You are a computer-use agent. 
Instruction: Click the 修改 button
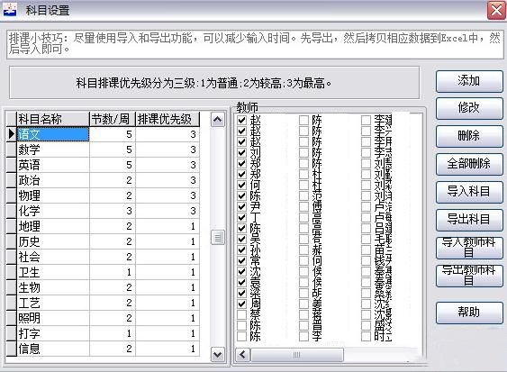(469, 108)
